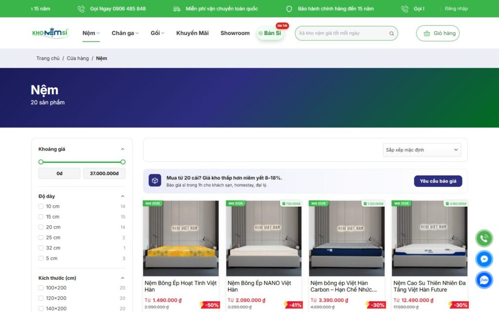Open the Showroom menu item
This screenshot has height=312, width=499.
point(235,33)
